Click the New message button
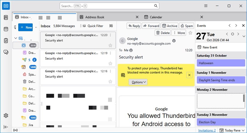 tap(25, 27)
